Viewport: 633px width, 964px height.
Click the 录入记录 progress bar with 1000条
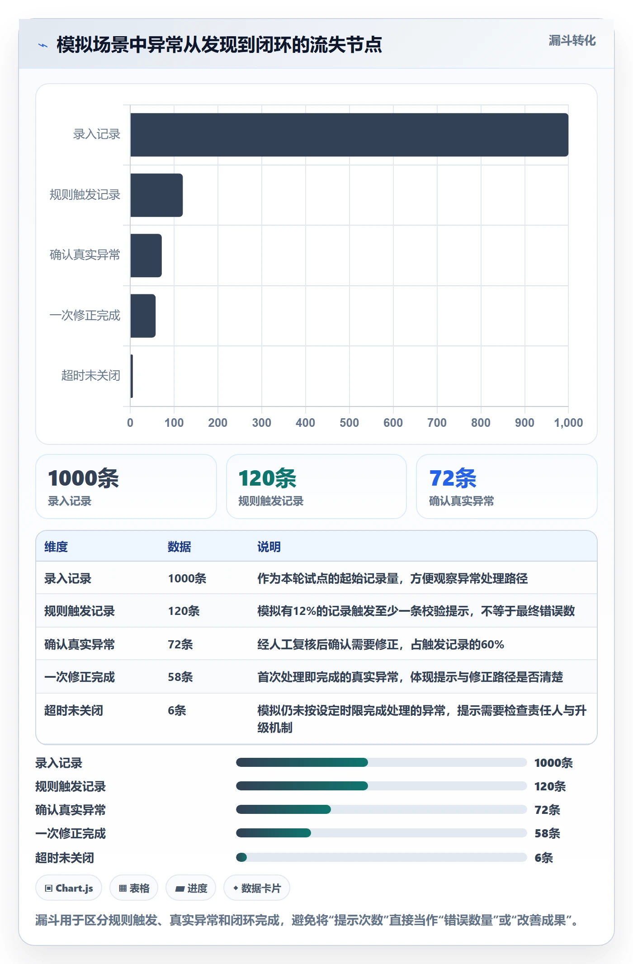pos(381,763)
